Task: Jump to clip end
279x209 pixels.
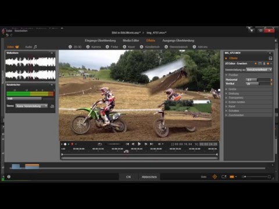Action: [152, 144]
